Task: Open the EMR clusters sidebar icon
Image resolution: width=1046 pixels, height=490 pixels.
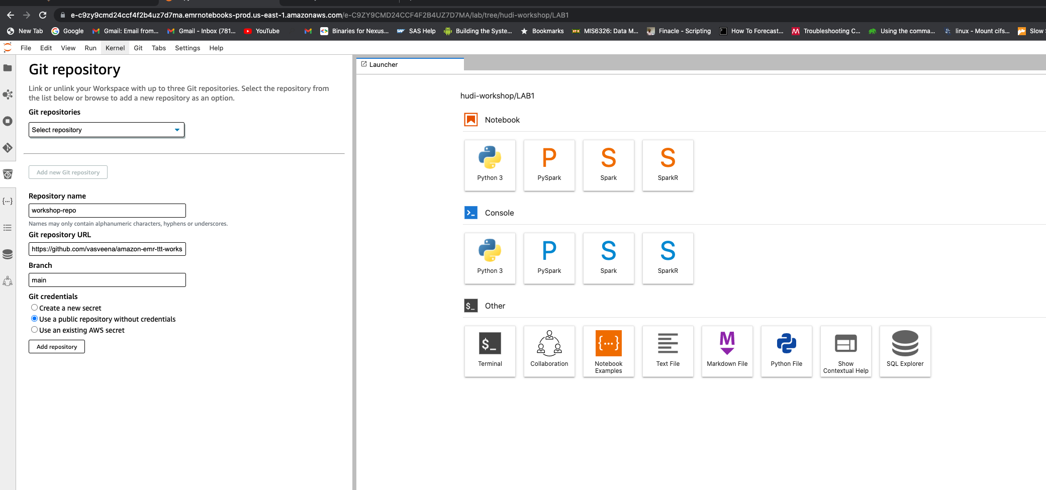Action: tap(8, 94)
